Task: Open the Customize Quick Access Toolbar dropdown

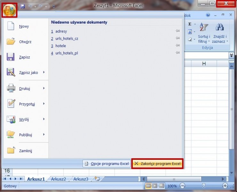Action: click(53, 6)
